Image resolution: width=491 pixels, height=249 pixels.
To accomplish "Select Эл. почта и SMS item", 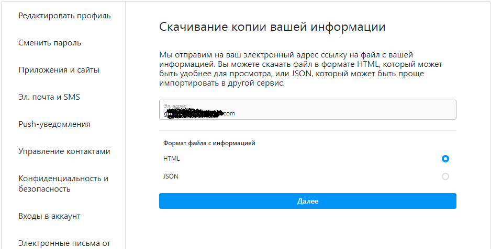I will coord(49,97).
